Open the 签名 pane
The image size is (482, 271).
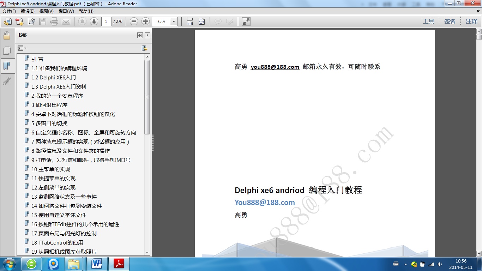[450, 22]
